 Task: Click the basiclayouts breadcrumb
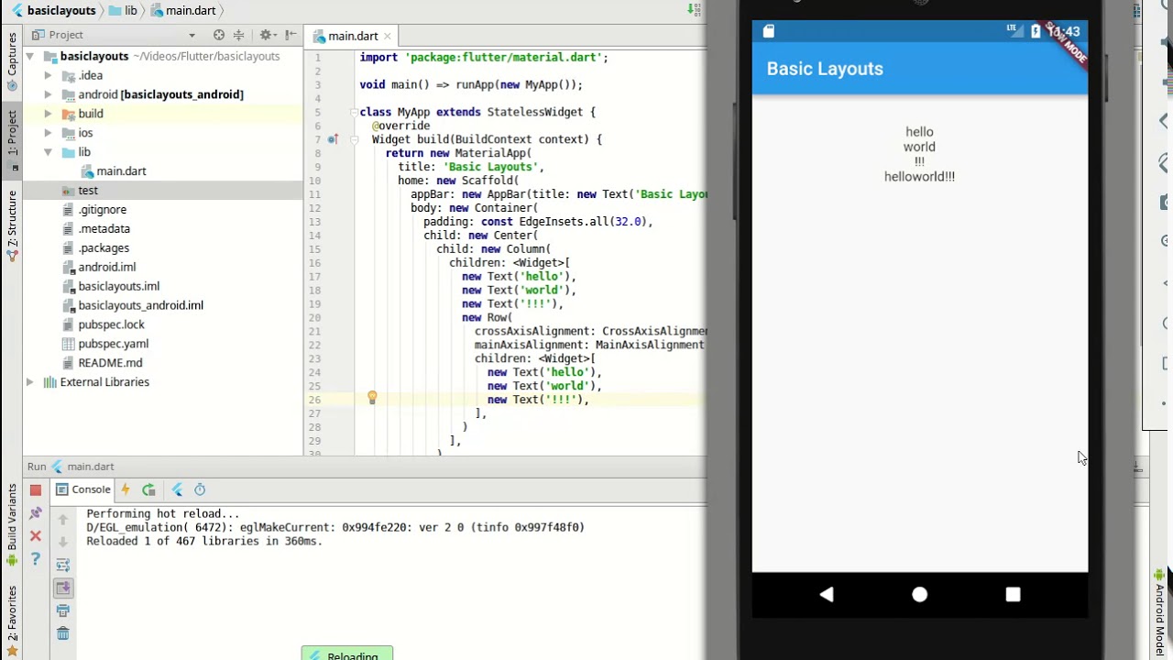(x=53, y=10)
